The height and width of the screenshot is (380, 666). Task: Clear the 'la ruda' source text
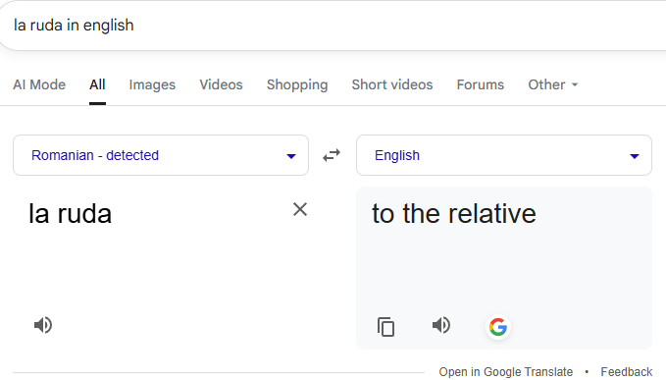[300, 209]
